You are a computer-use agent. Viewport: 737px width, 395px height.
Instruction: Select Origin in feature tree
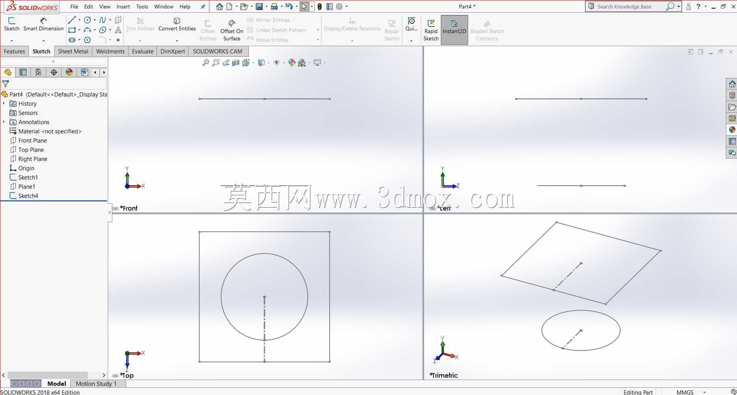pyautogui.click(x=26, y=168)
